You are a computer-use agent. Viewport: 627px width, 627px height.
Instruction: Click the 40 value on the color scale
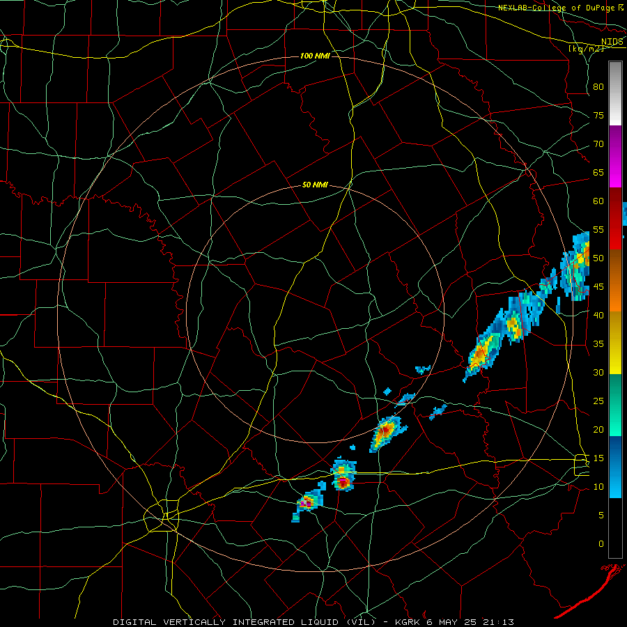(x=598, y=315)
